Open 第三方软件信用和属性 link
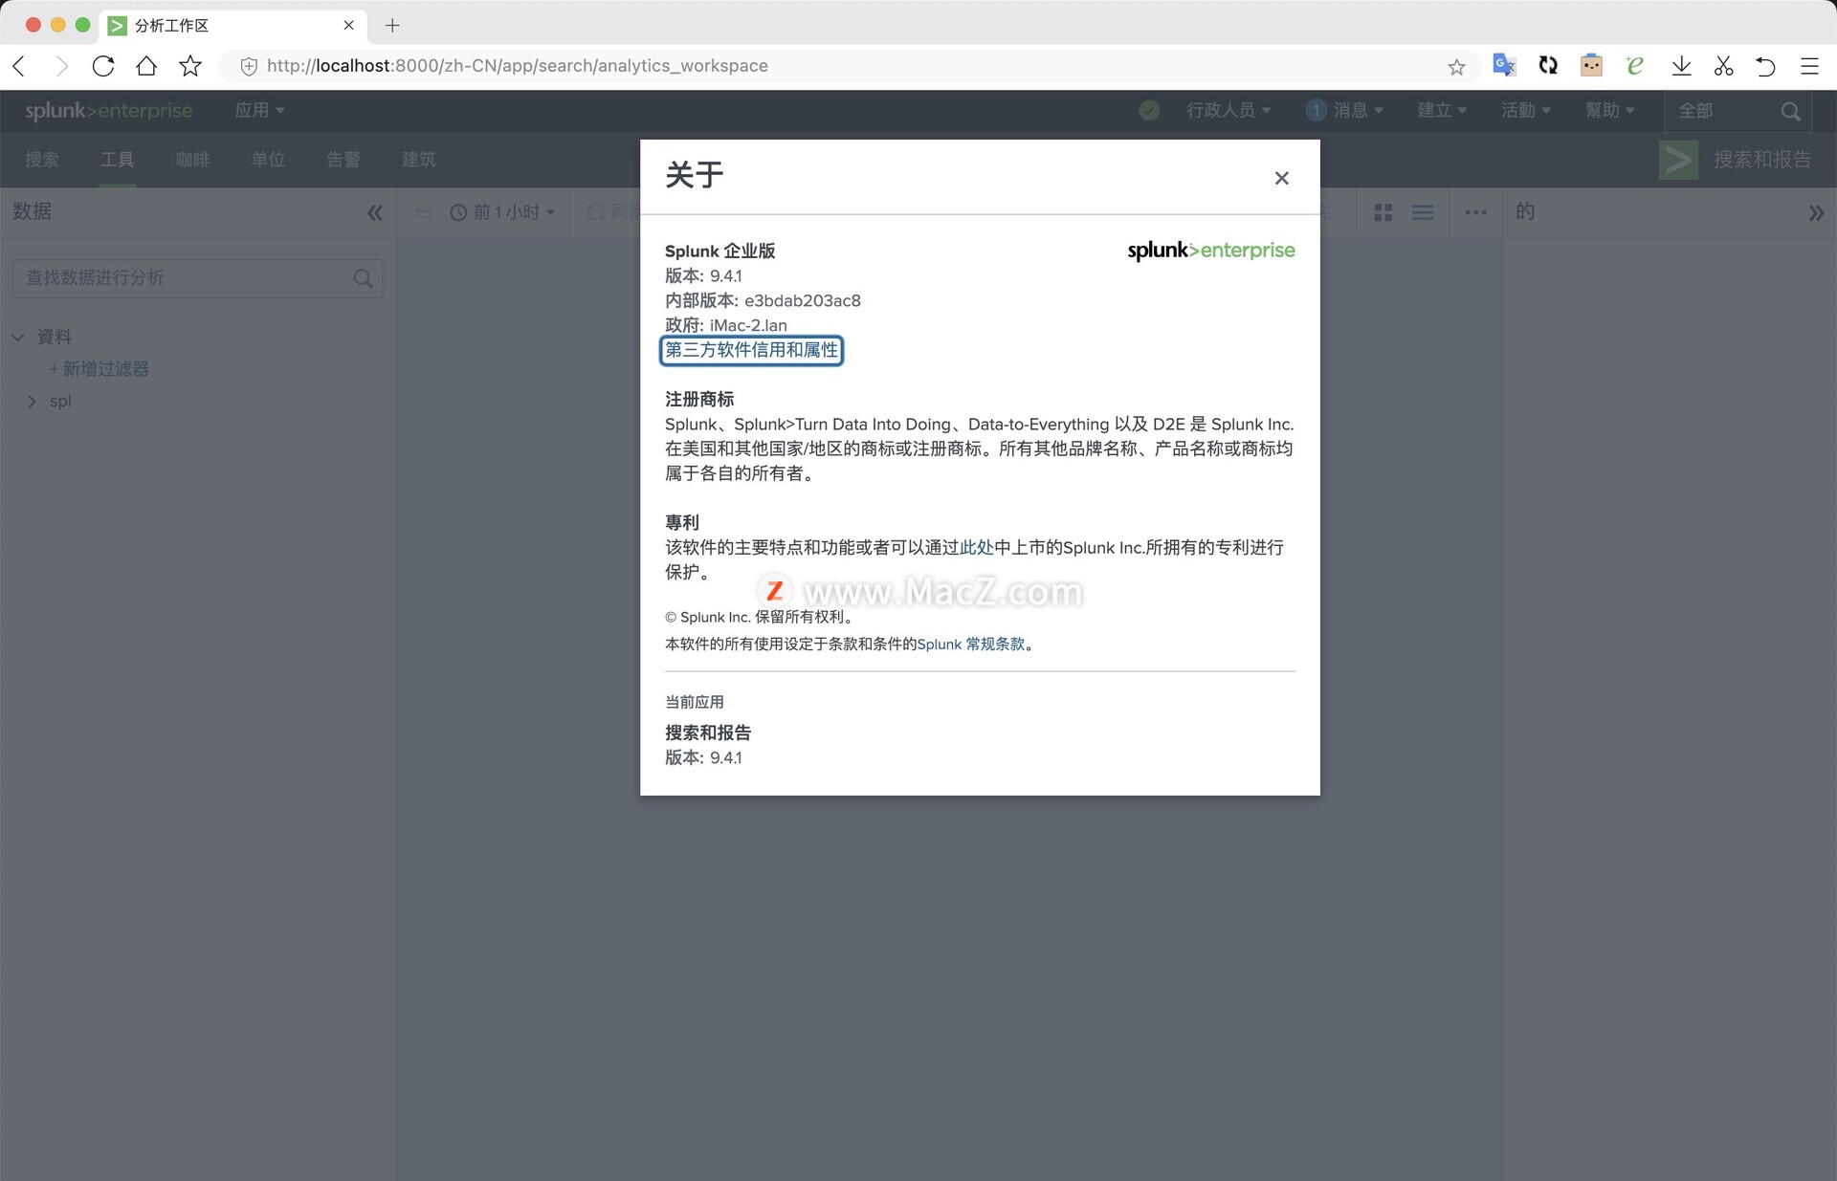The image size is (1837, 1181). [x=751, y=350]
